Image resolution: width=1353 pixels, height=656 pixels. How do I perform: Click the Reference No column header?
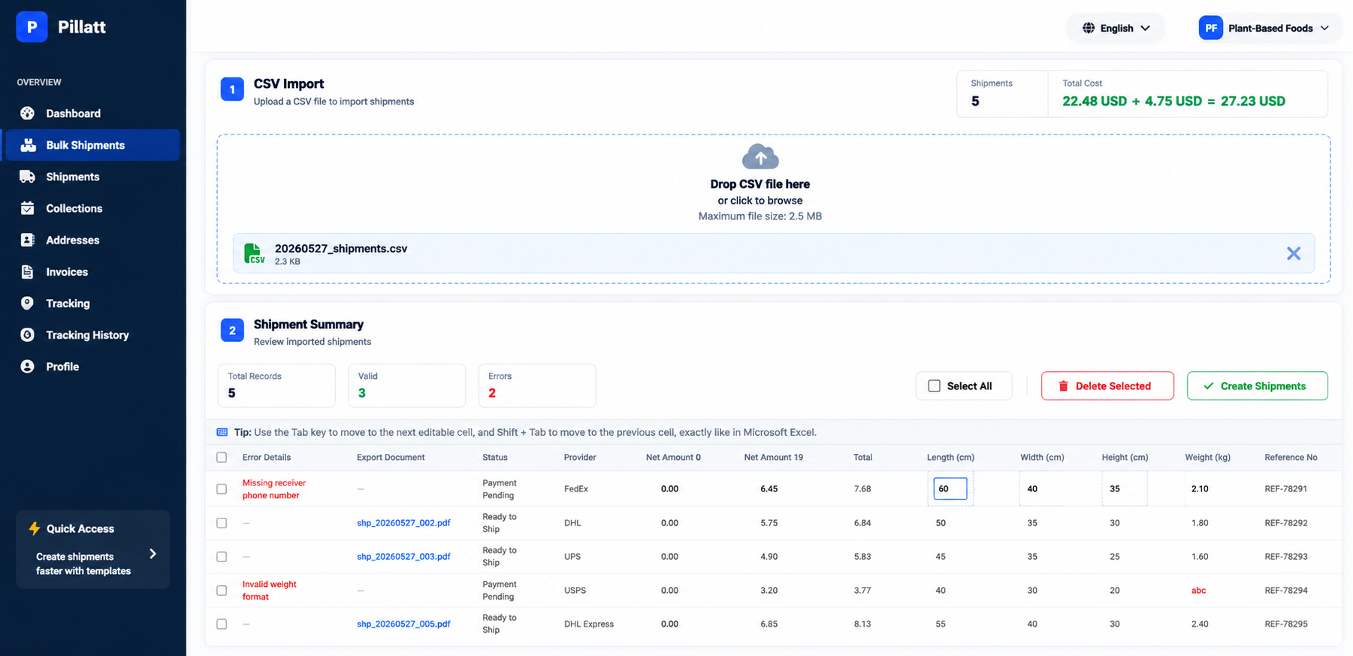point(1291,458)
